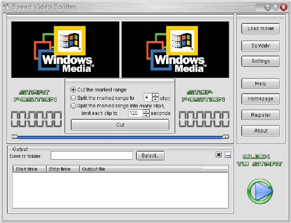Open the Settings button
291x223 pixels.
[x=261, y=61]
